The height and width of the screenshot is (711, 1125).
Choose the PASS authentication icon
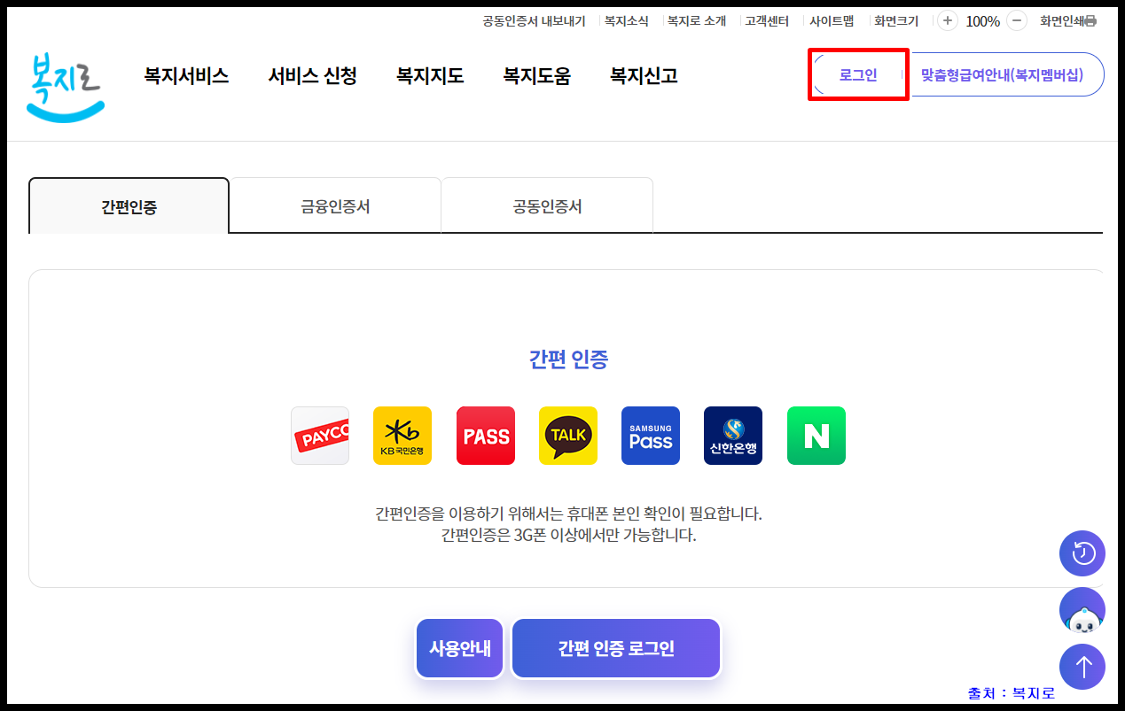[x=485, y=435]
